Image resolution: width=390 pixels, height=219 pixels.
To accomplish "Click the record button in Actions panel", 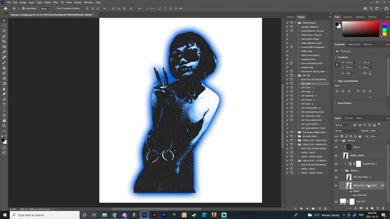I will coord(301,209).
